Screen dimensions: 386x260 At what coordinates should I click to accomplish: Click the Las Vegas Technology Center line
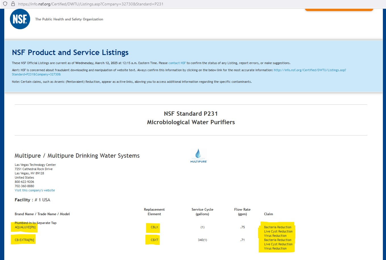pos(35,165)
